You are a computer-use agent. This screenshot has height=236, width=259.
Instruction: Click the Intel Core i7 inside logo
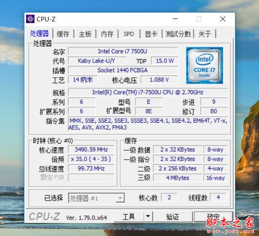tap(204, 66)
